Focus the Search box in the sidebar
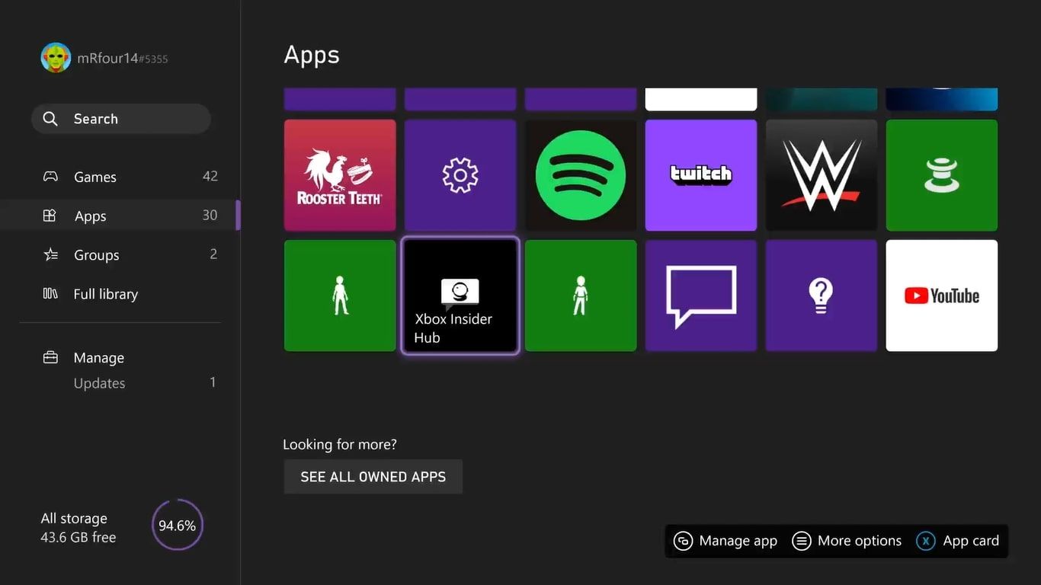This screenshot has height=585, width=1041. tap(121, 119)
